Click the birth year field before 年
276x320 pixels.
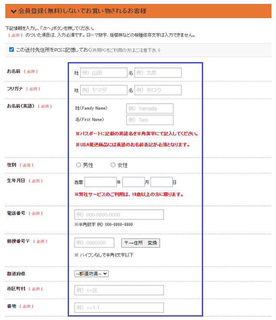tap(100, 182)
